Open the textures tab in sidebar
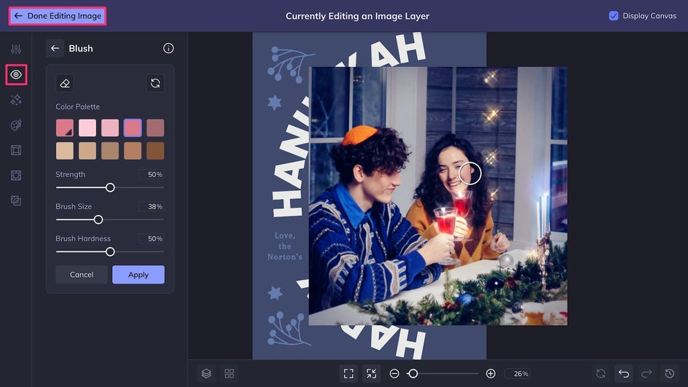688x387 pixels. click(x=16, y=200)
